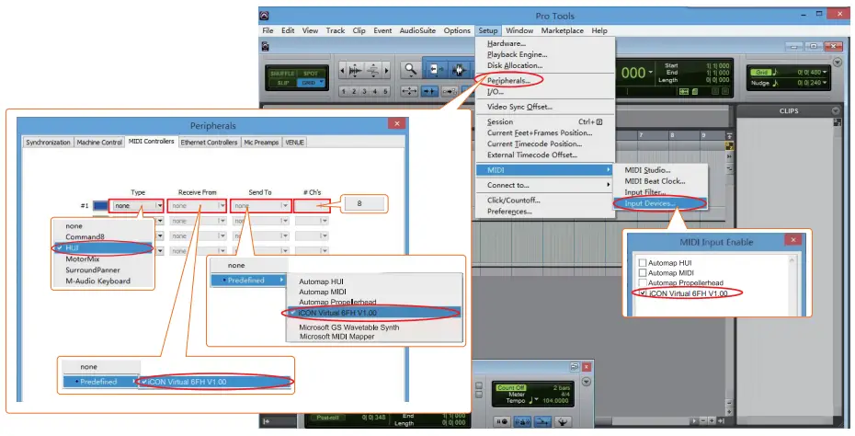Open the Marketplace menu
This screenshot has width=855, height=436.
(562, 30)
